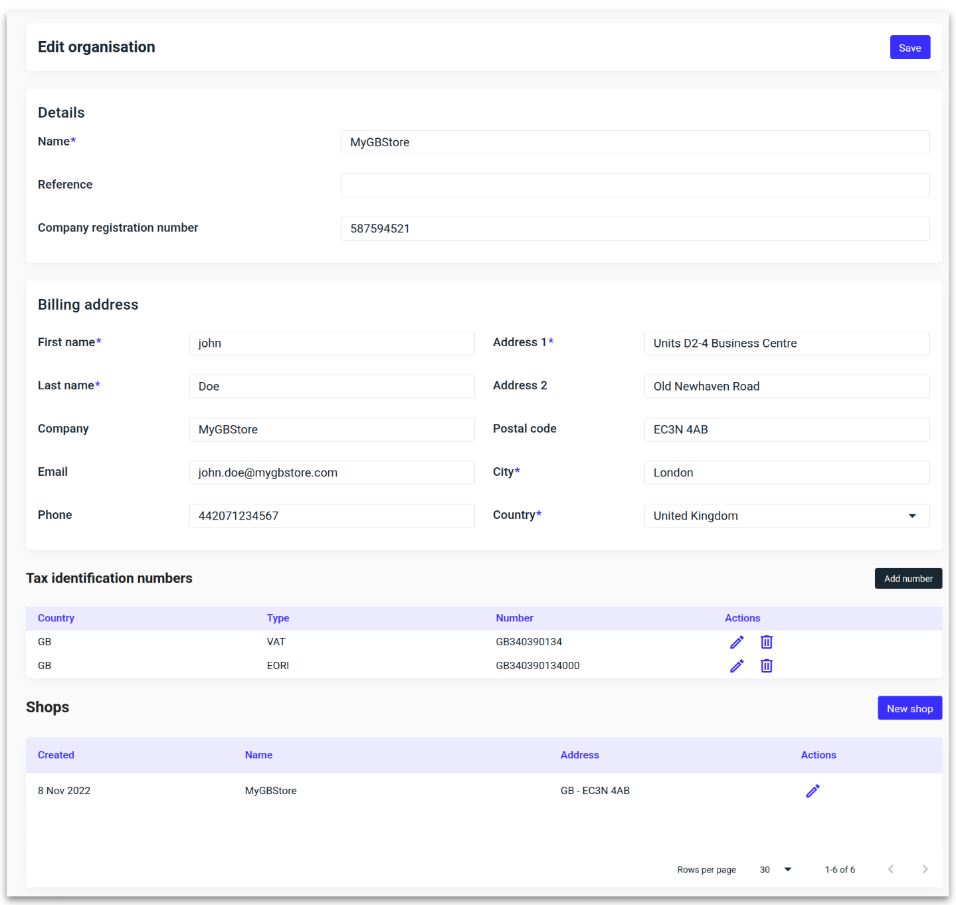Select the Company registration number field
This screenshot has width=956, height=905.
coord(634,229)
